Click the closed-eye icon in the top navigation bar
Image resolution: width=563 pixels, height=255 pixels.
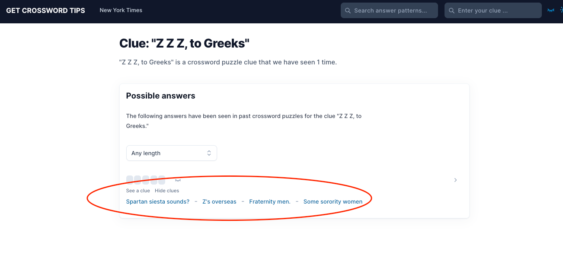550,10
